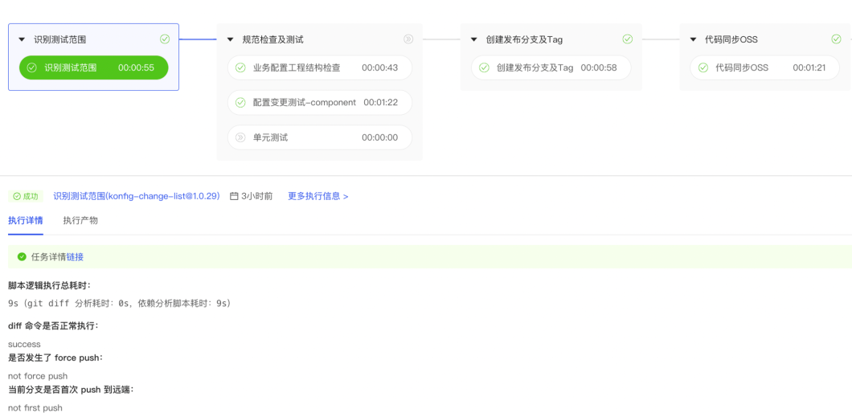The image size is (852, 413).
Task: Click success check icon on 识别测试范围 stage header
Action: point(165,39)
